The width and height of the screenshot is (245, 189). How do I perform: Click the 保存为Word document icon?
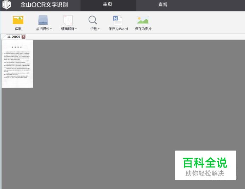[118, 20]
